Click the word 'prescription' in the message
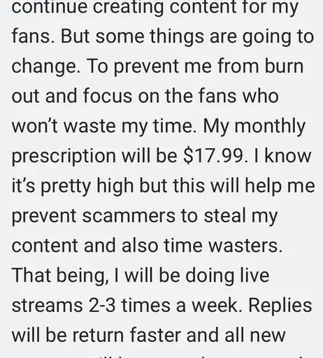Screen dimensions: 323x358 tap(64, 157)
